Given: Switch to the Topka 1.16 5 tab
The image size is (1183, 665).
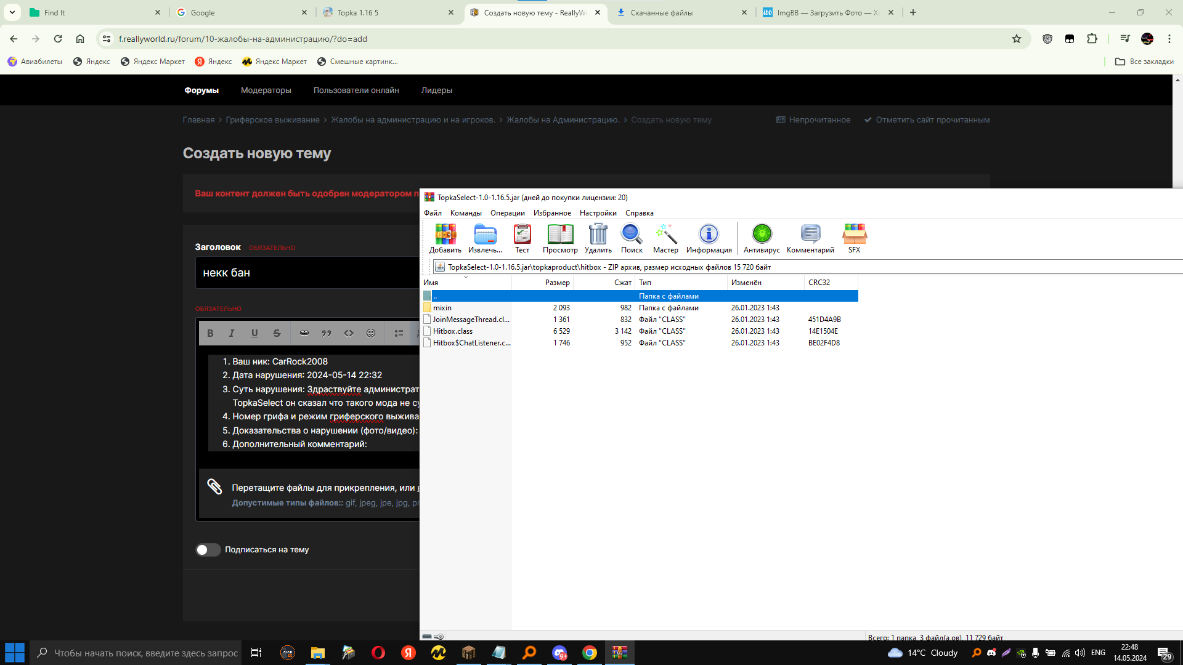Looking at the screenshot, I should [x=388, y=12].
